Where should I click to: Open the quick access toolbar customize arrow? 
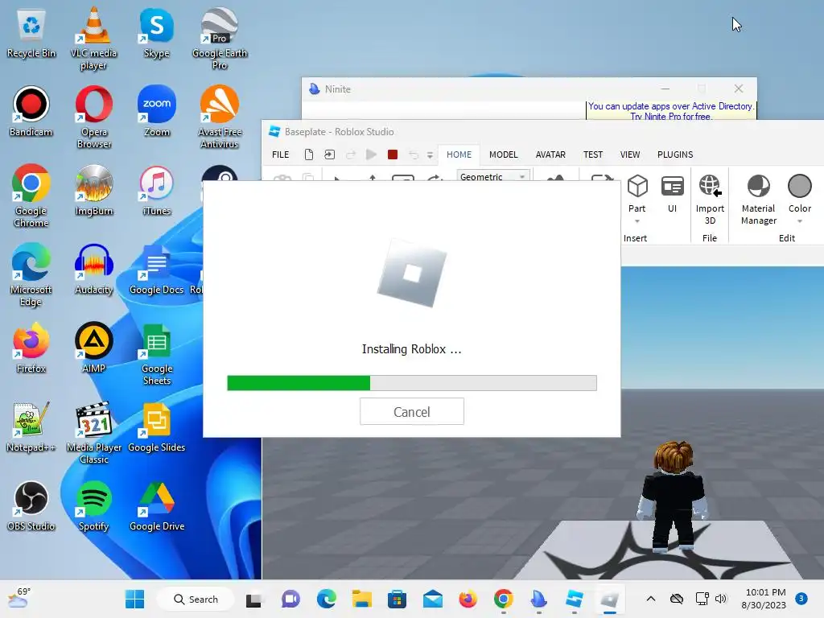[x=430, y=155]
